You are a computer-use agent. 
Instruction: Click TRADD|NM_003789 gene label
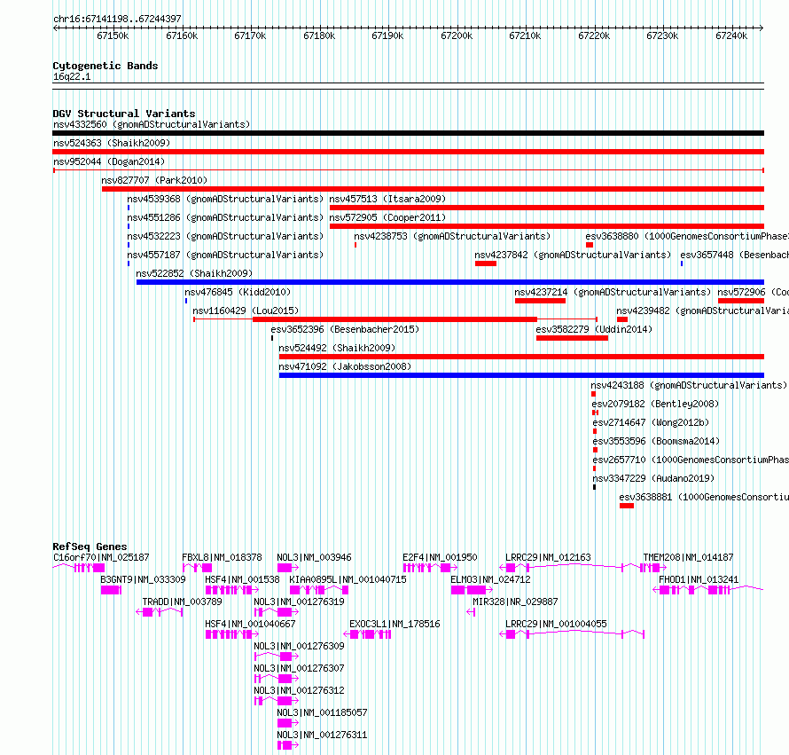tap(182, 602)
